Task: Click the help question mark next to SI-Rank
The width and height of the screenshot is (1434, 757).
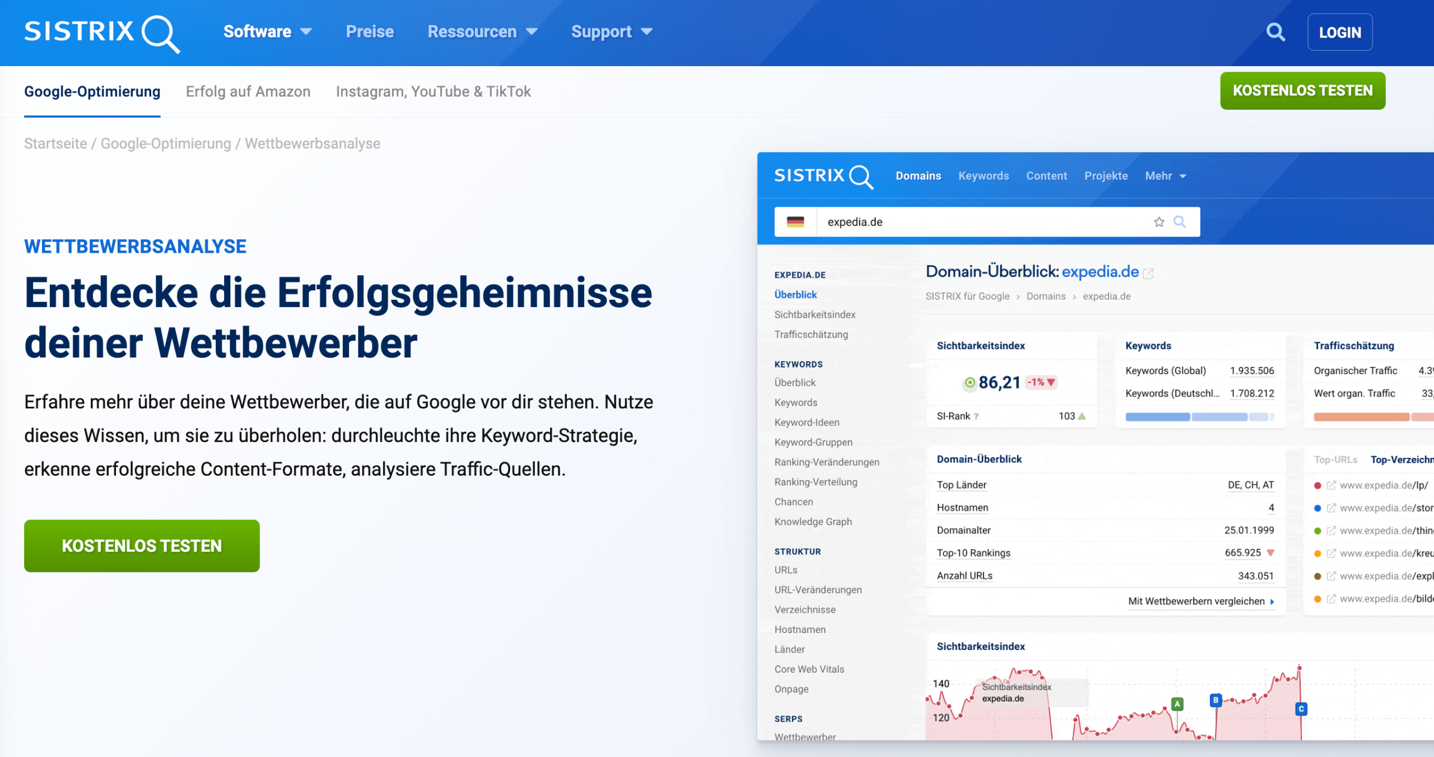Action: coord(976,416)
